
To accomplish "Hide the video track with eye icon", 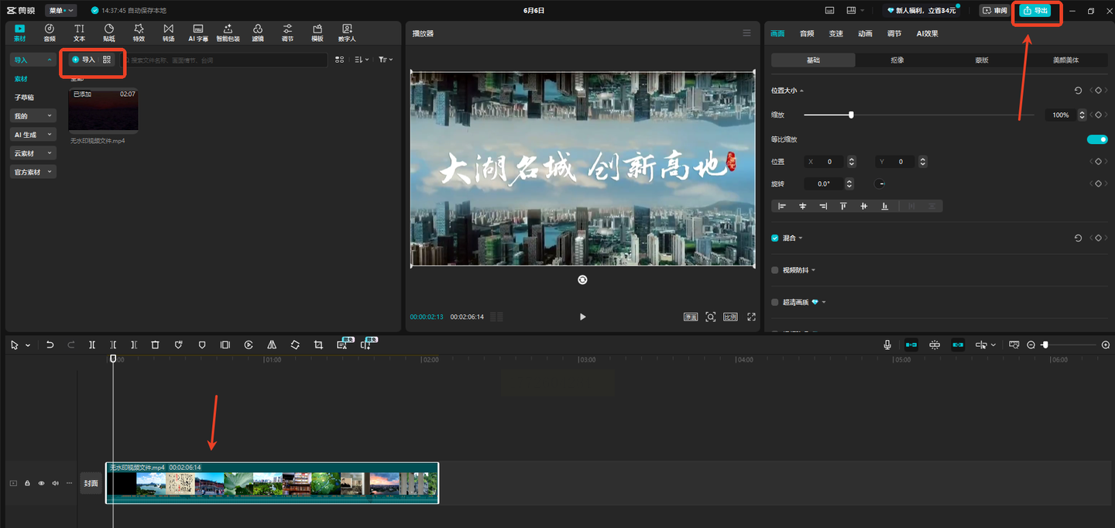I will point(41,483).
